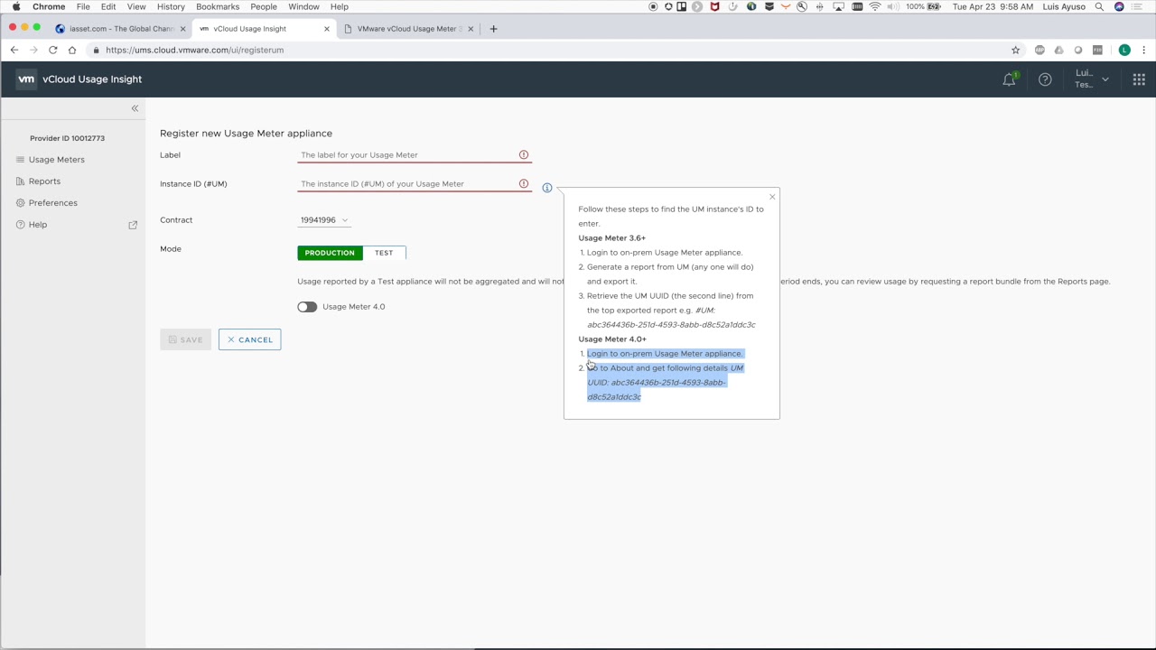The image size is (1156, 650).
Task: Open a new browser tab
Action: pyautogui.click(x=493, y=29)
